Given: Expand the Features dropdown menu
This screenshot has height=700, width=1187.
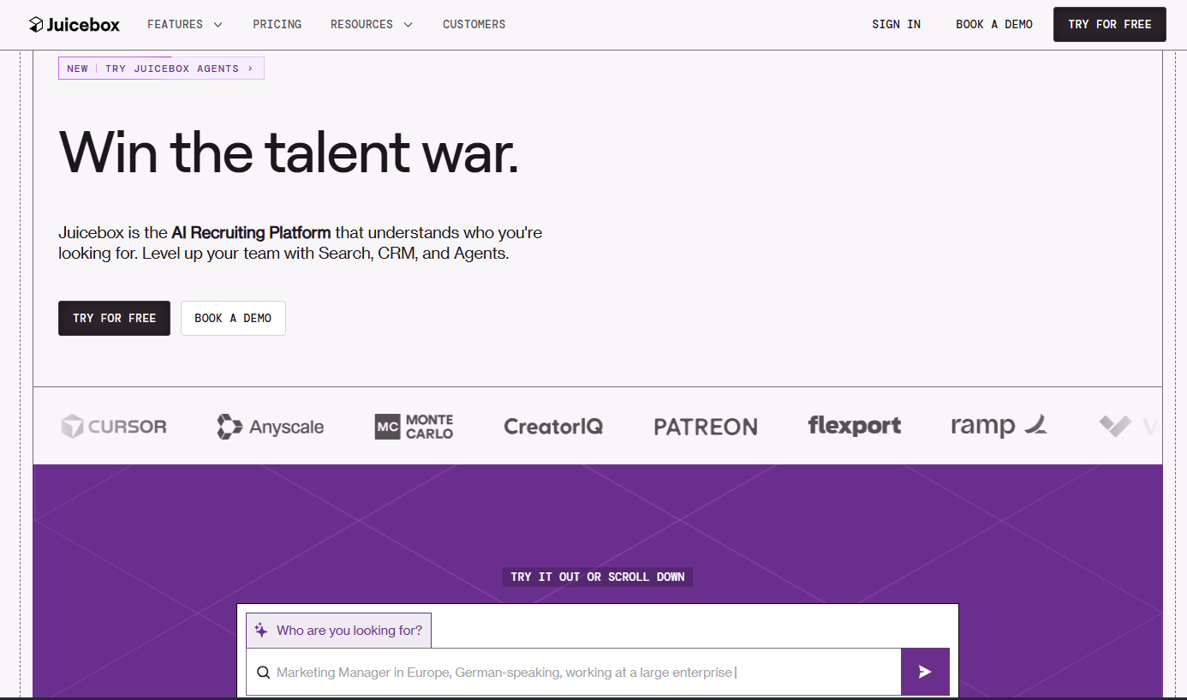Looking at the screenshot, I should (x=184, y=25).
